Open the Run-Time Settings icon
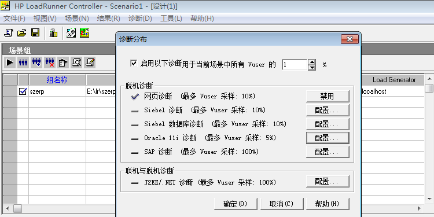This screenshot has width=434, height=217. point(63,62)
